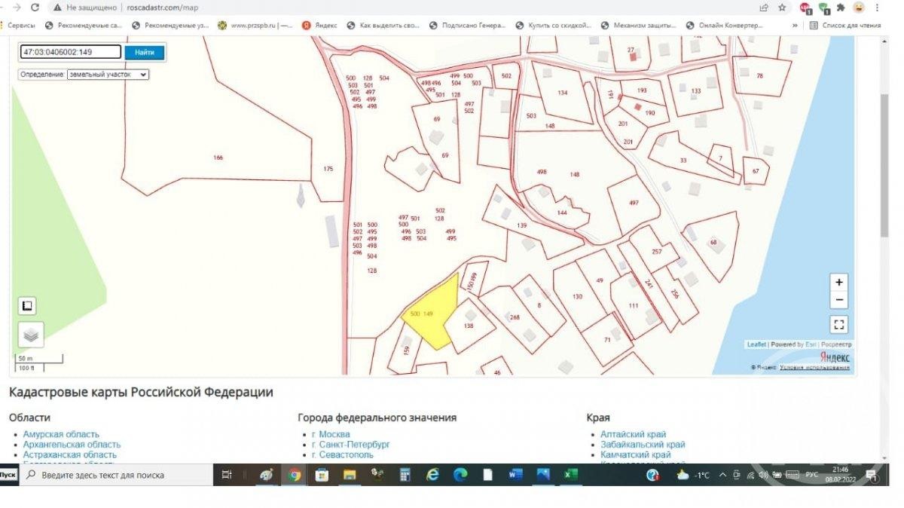
Task: Reload the page with the browser refresh icon
Action: (35, 7)
